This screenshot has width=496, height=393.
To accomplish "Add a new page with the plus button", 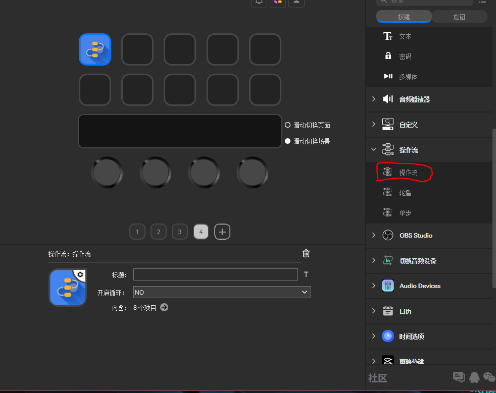I will tap(222, 232).
